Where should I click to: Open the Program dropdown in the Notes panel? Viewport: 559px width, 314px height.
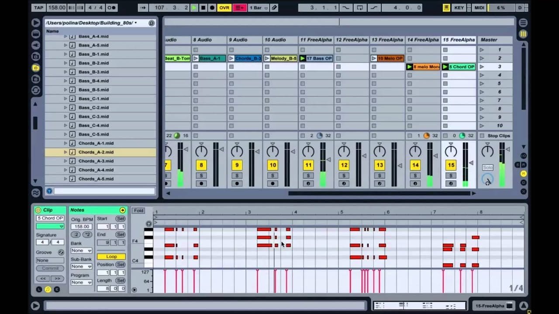(81, 282)
